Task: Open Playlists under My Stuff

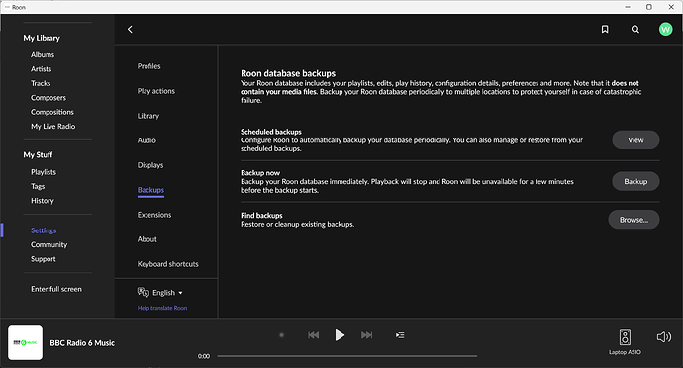Action: (x=44, y=172)
